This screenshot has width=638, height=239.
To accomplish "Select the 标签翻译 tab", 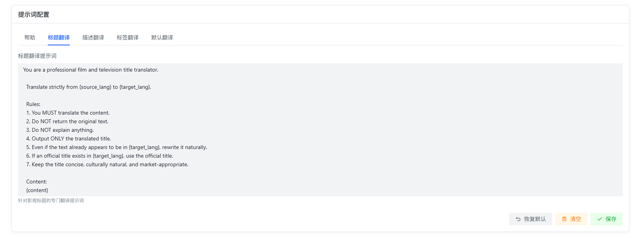I will [x=128, y=37].
